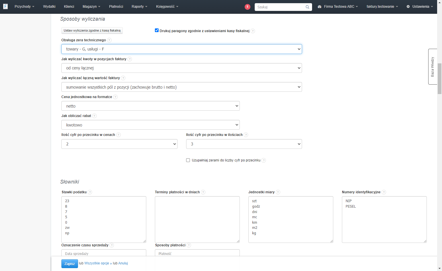Click inside the Terminy płatności w dniach textarea
Screen dimensions: 442x271
pyautogui.click(x=197, y=219)
